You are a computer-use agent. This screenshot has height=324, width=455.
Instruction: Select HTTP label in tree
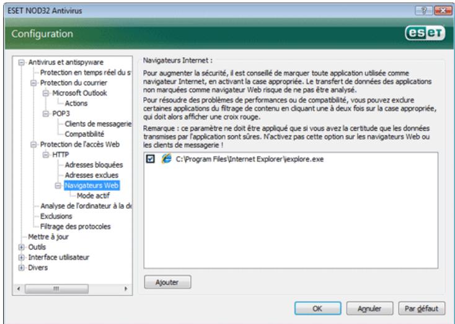coord(60,155)
